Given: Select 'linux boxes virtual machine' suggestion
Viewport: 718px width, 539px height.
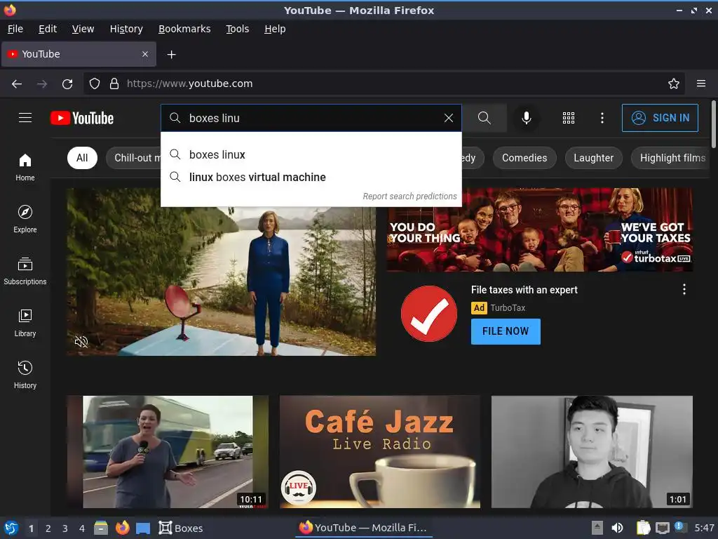Looking at the screenshot, I should pyautogui.click(x=311, y=177).
